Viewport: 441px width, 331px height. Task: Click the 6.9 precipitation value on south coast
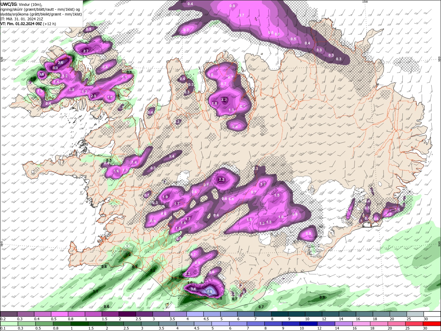coord(209,292)
